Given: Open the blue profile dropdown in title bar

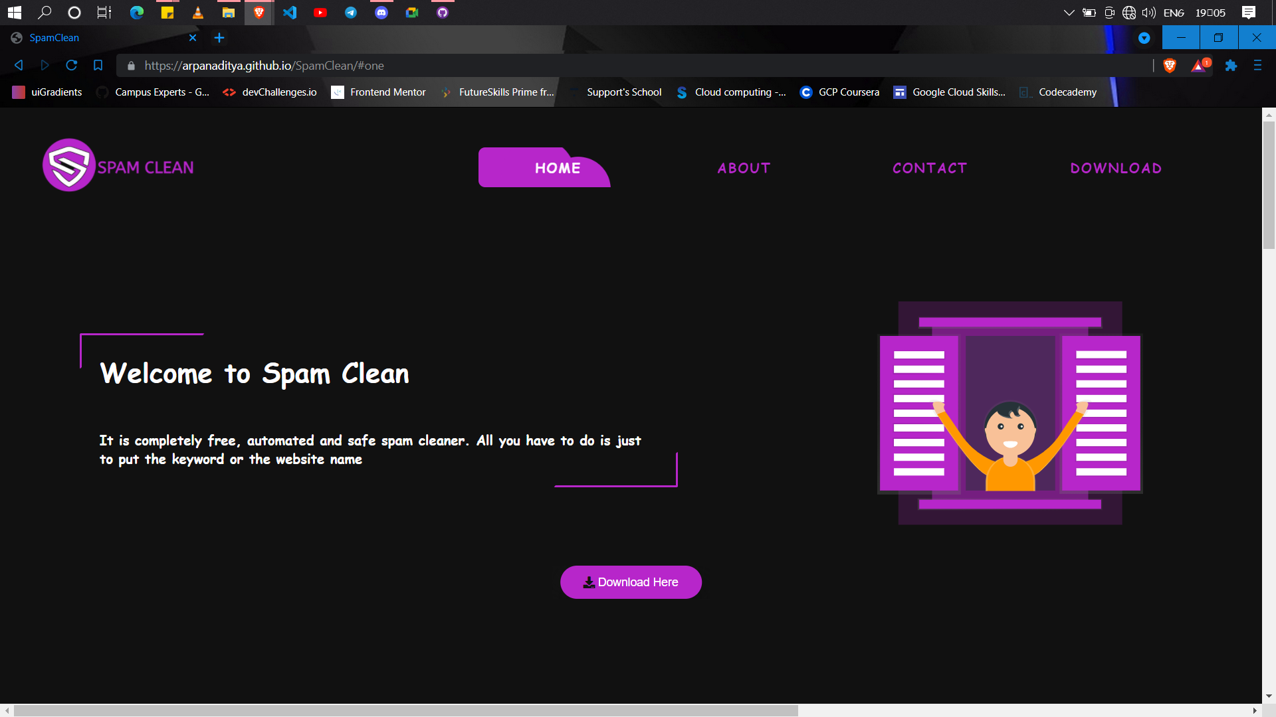Looking at the screenshot, I should (x=1144, y=38).
